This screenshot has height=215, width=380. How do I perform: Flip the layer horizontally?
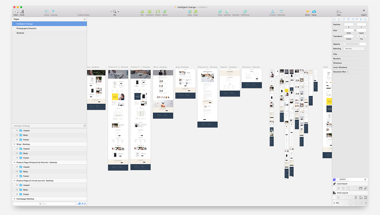click(359, 36)
